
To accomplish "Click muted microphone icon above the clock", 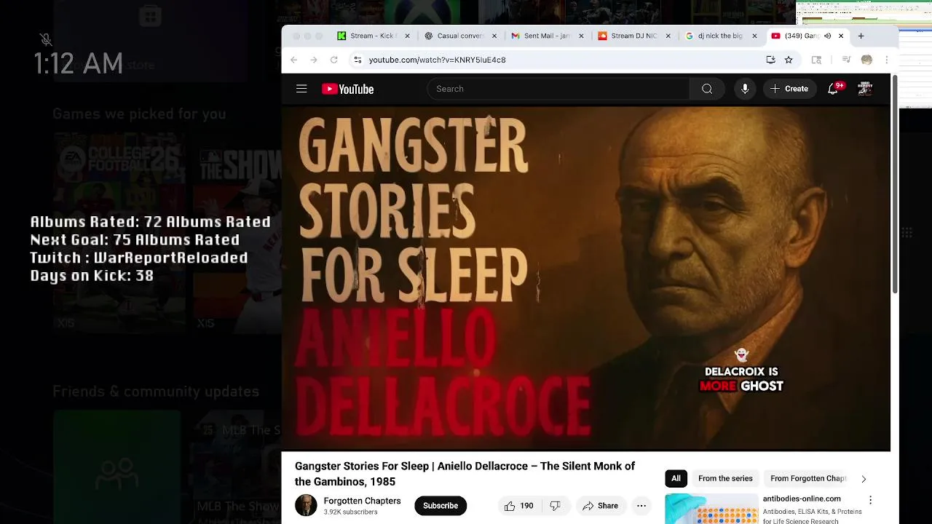I will click(x=46, y=39).
